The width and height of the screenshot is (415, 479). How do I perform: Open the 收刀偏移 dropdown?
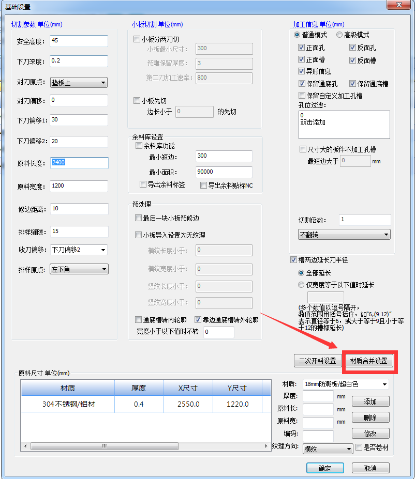coord(79,250)
